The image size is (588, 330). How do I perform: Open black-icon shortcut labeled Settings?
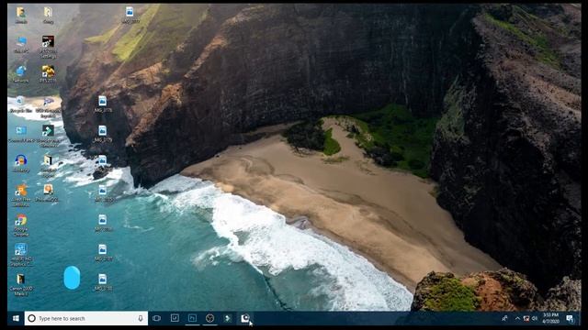tap(48, 47)
